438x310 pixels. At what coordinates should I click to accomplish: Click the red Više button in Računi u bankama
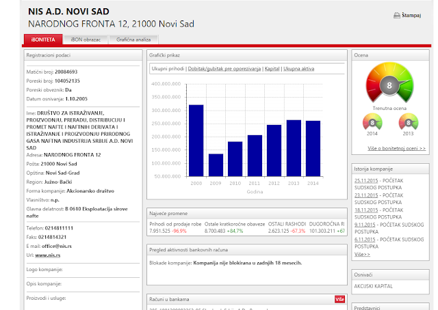(339, 299)
